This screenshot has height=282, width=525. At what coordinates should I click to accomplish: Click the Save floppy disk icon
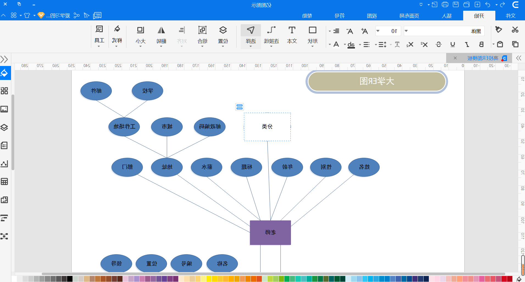pos(456,5)
